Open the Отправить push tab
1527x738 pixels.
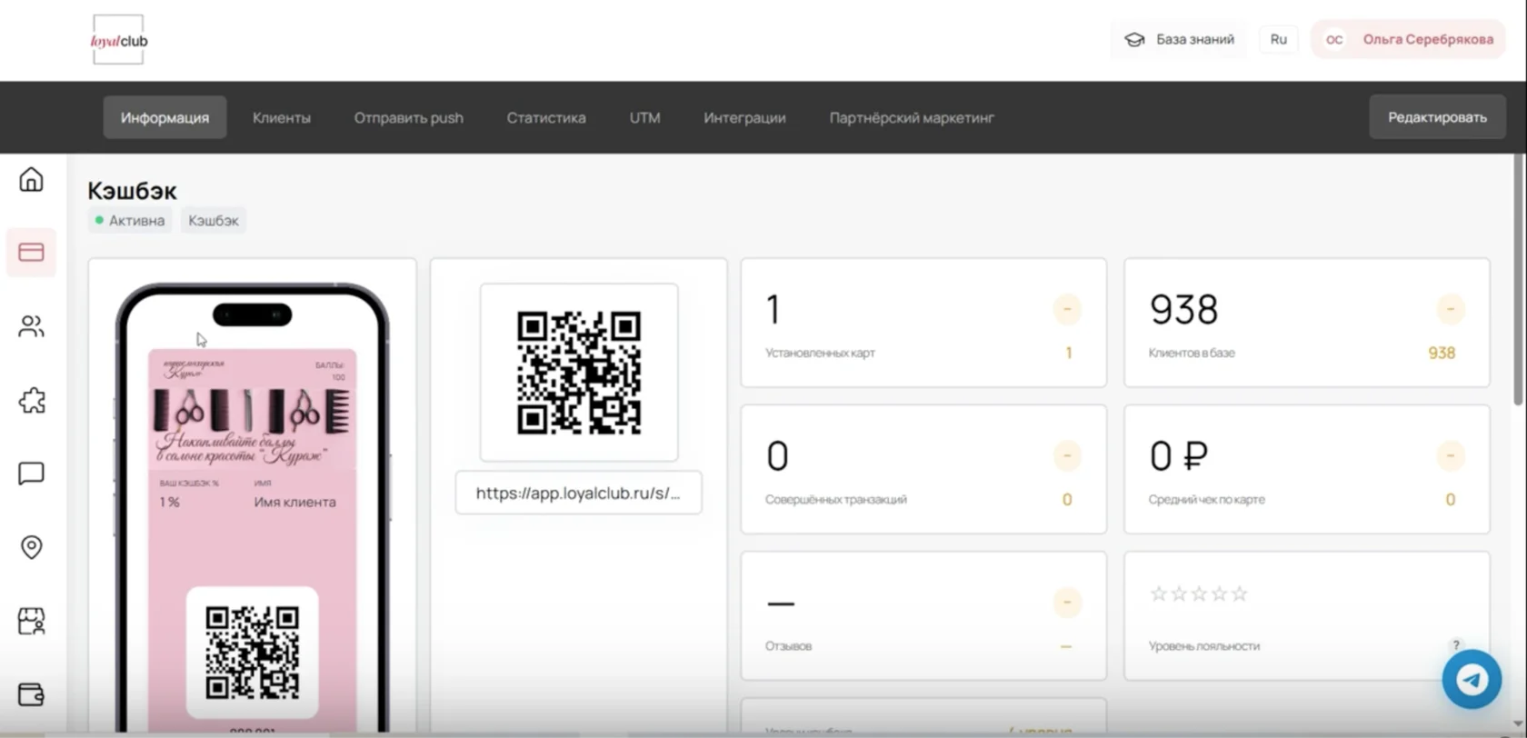click(x=409, y=117)
